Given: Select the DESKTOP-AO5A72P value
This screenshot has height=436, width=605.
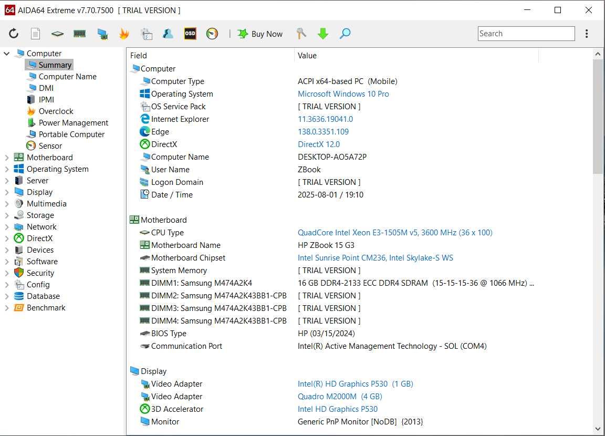Looking at the screenshot, I should 332,157.
